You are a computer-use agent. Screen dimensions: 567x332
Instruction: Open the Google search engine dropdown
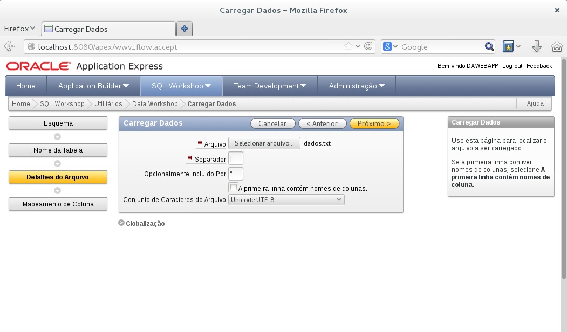click(x=391, y=47)
